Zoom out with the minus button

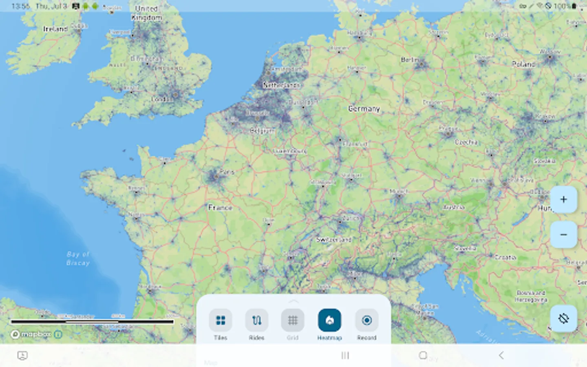(564, 234)
